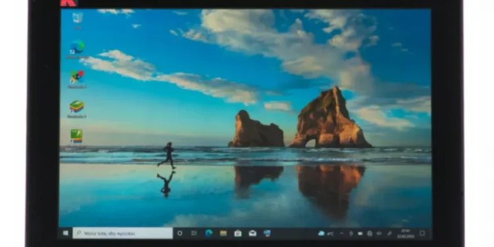The image size is (494, 247).
Task: Open the weather widget showing 4°C
Action: [x=326, y=233]
